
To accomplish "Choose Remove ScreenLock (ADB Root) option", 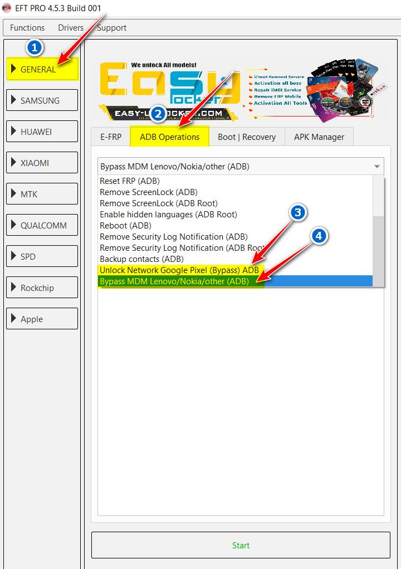I will pyautogui.click(x=235, y=203).
